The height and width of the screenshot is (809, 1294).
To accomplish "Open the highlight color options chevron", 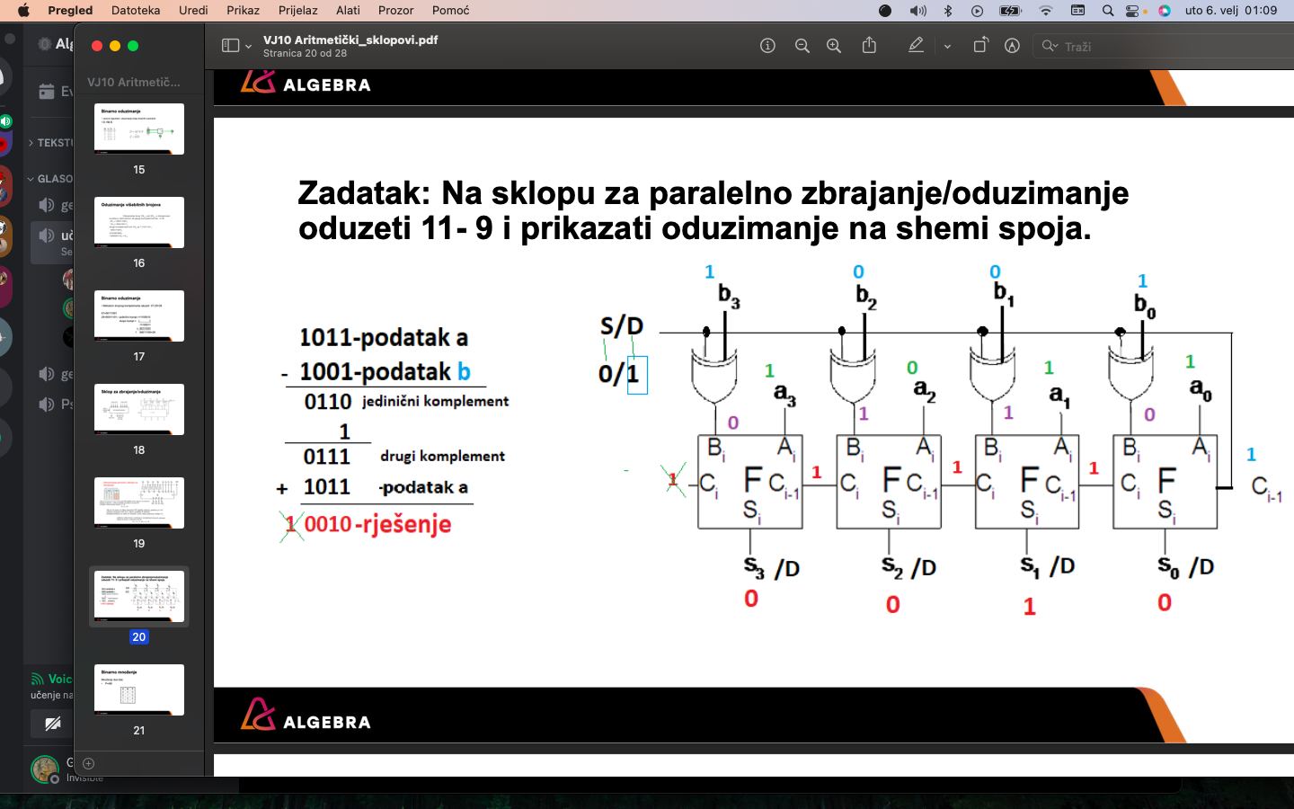I will [x=947, y=46].
